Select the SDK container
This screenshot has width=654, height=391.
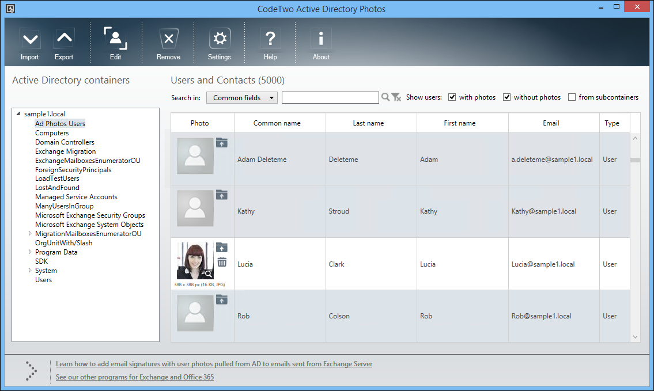tap(41, 261)
